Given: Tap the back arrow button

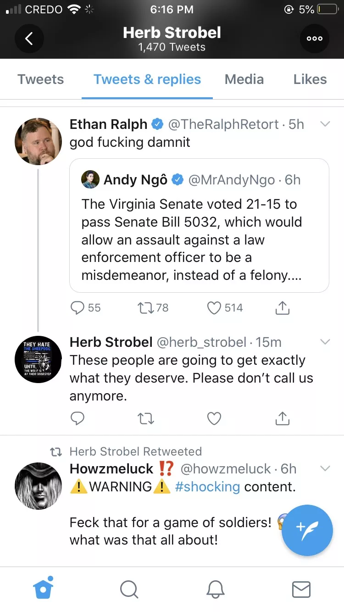Looking at the screenshot, I should click(29, 39).
